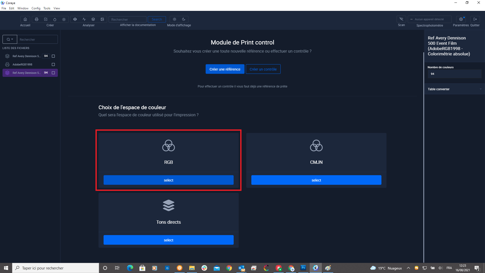Click the printer icon in Créer group
Screen dimensions: 485x273
37,19
